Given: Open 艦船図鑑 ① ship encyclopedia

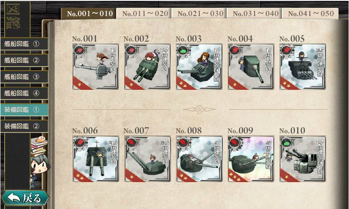Looking at the screenshot, I should 24,44.
